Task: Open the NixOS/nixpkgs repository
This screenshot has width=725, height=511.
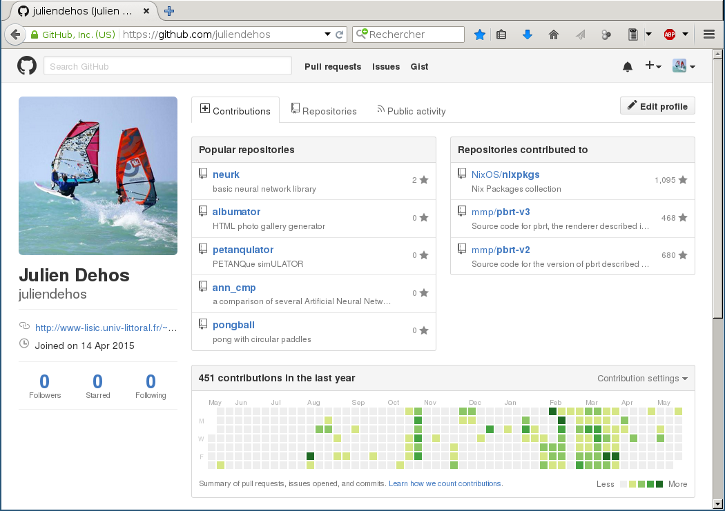Action: click(x=505, y=174)
